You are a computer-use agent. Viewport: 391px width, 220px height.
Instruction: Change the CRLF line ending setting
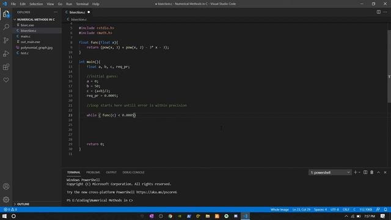pyautogui.click(x=346, y=210)
